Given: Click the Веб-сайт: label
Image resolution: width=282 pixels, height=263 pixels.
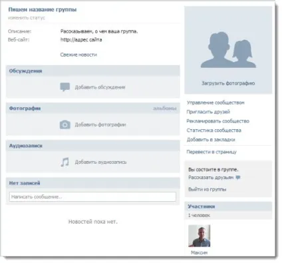Looking at the screenshot, I should coord(19,40).
